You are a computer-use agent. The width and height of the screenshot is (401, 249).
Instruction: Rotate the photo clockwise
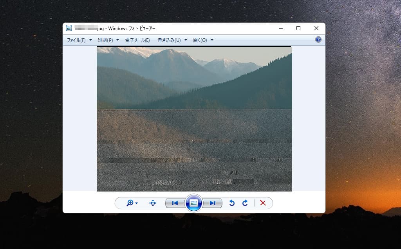[245, 203]
